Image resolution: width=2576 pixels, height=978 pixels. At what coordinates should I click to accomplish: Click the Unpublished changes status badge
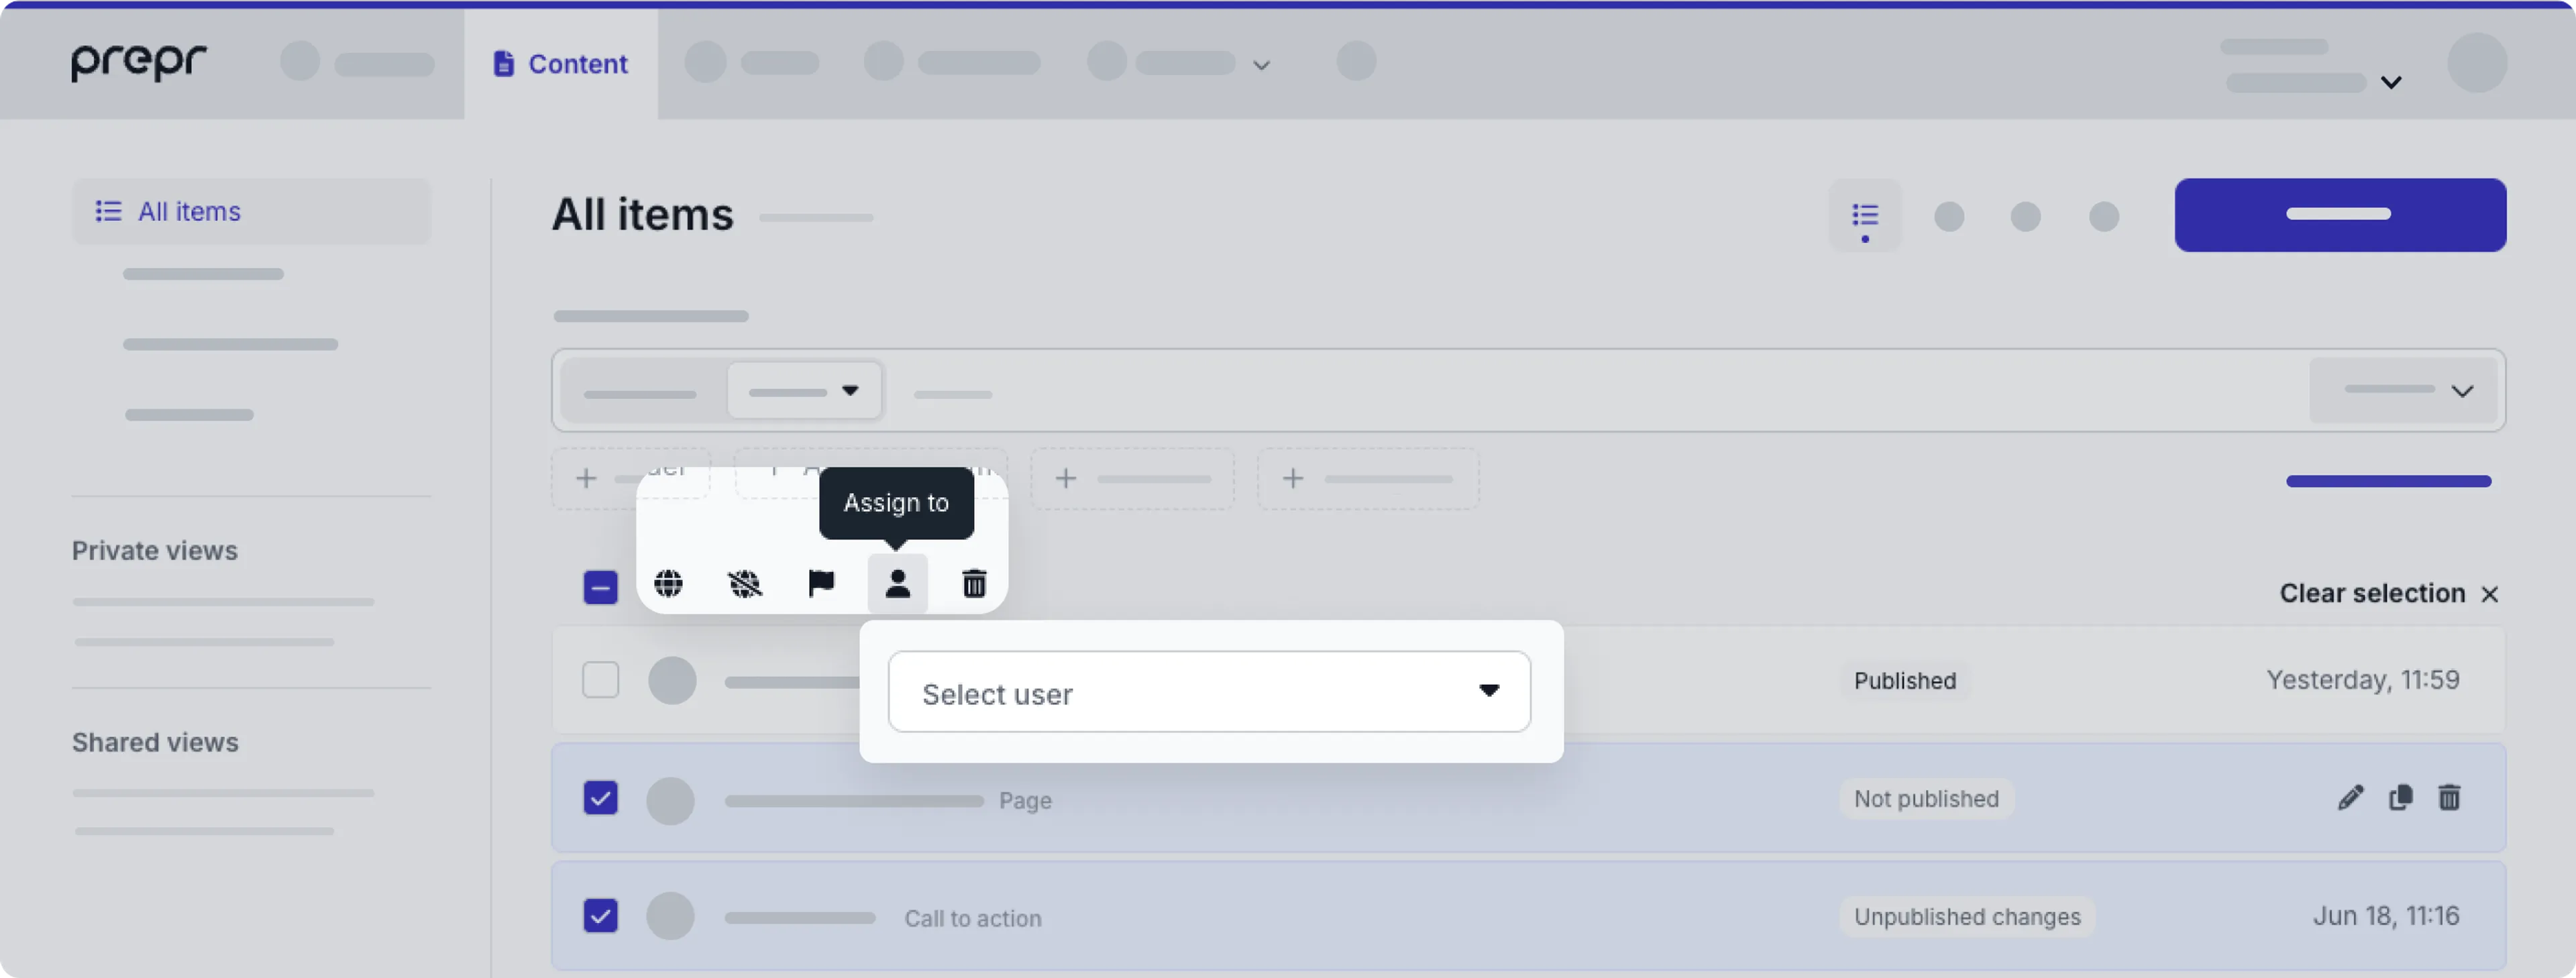coord(1967,917)
